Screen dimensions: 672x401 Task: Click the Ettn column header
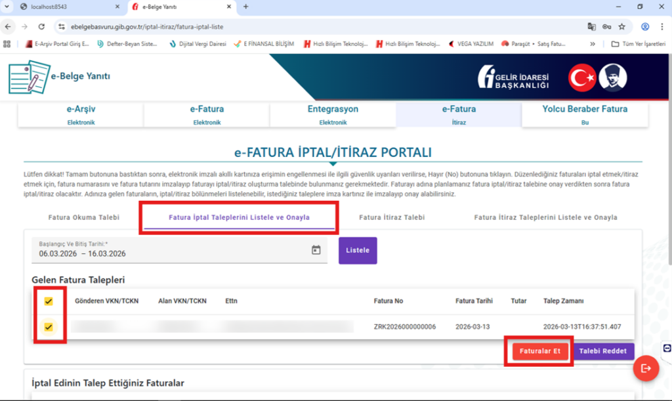tap(232, 301)
